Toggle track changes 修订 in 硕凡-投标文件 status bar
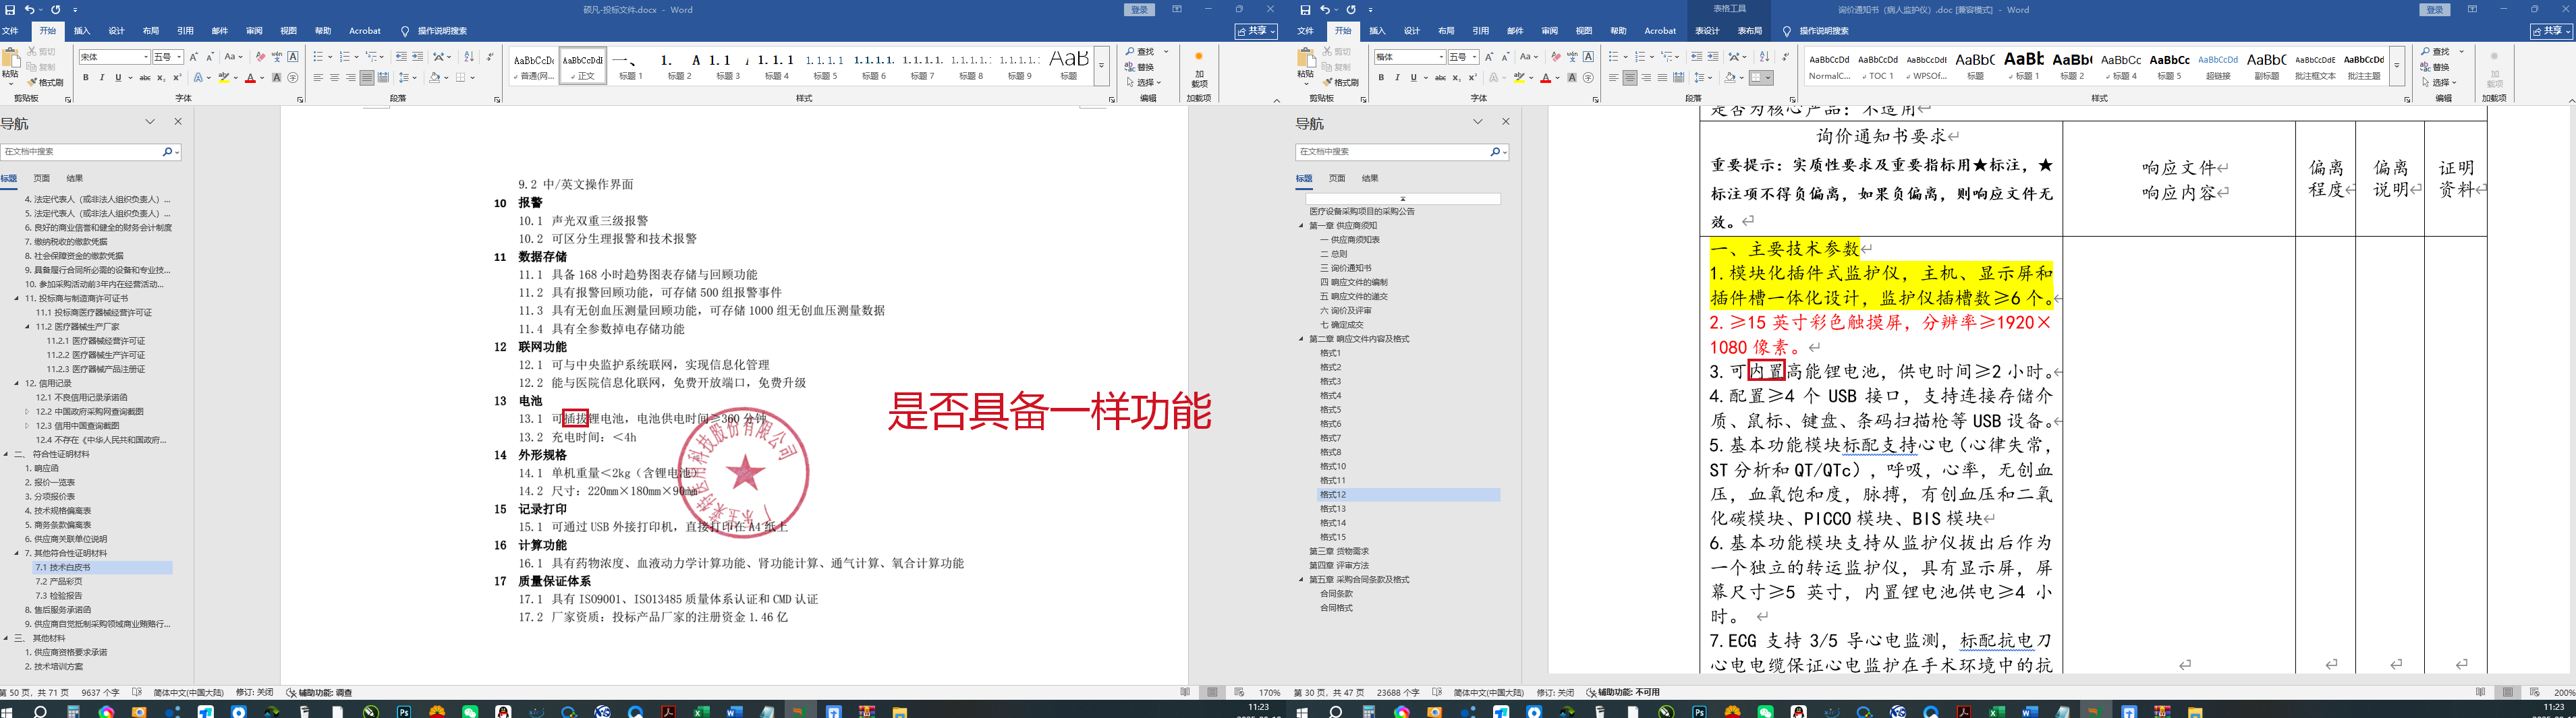Screen dimensions: 2576x718 254,692
